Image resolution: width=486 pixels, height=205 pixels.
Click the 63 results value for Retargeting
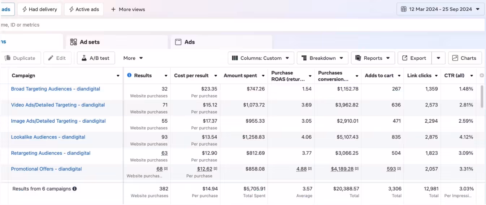[164, 153]
